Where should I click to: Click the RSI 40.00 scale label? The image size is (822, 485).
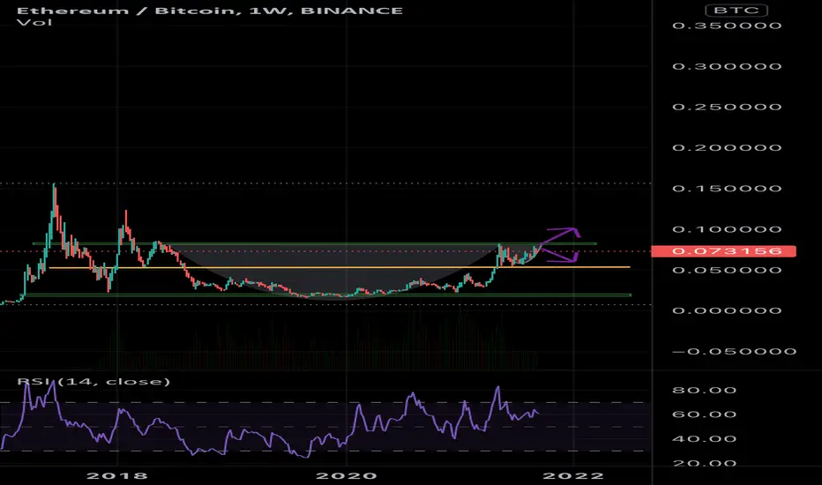704,439
